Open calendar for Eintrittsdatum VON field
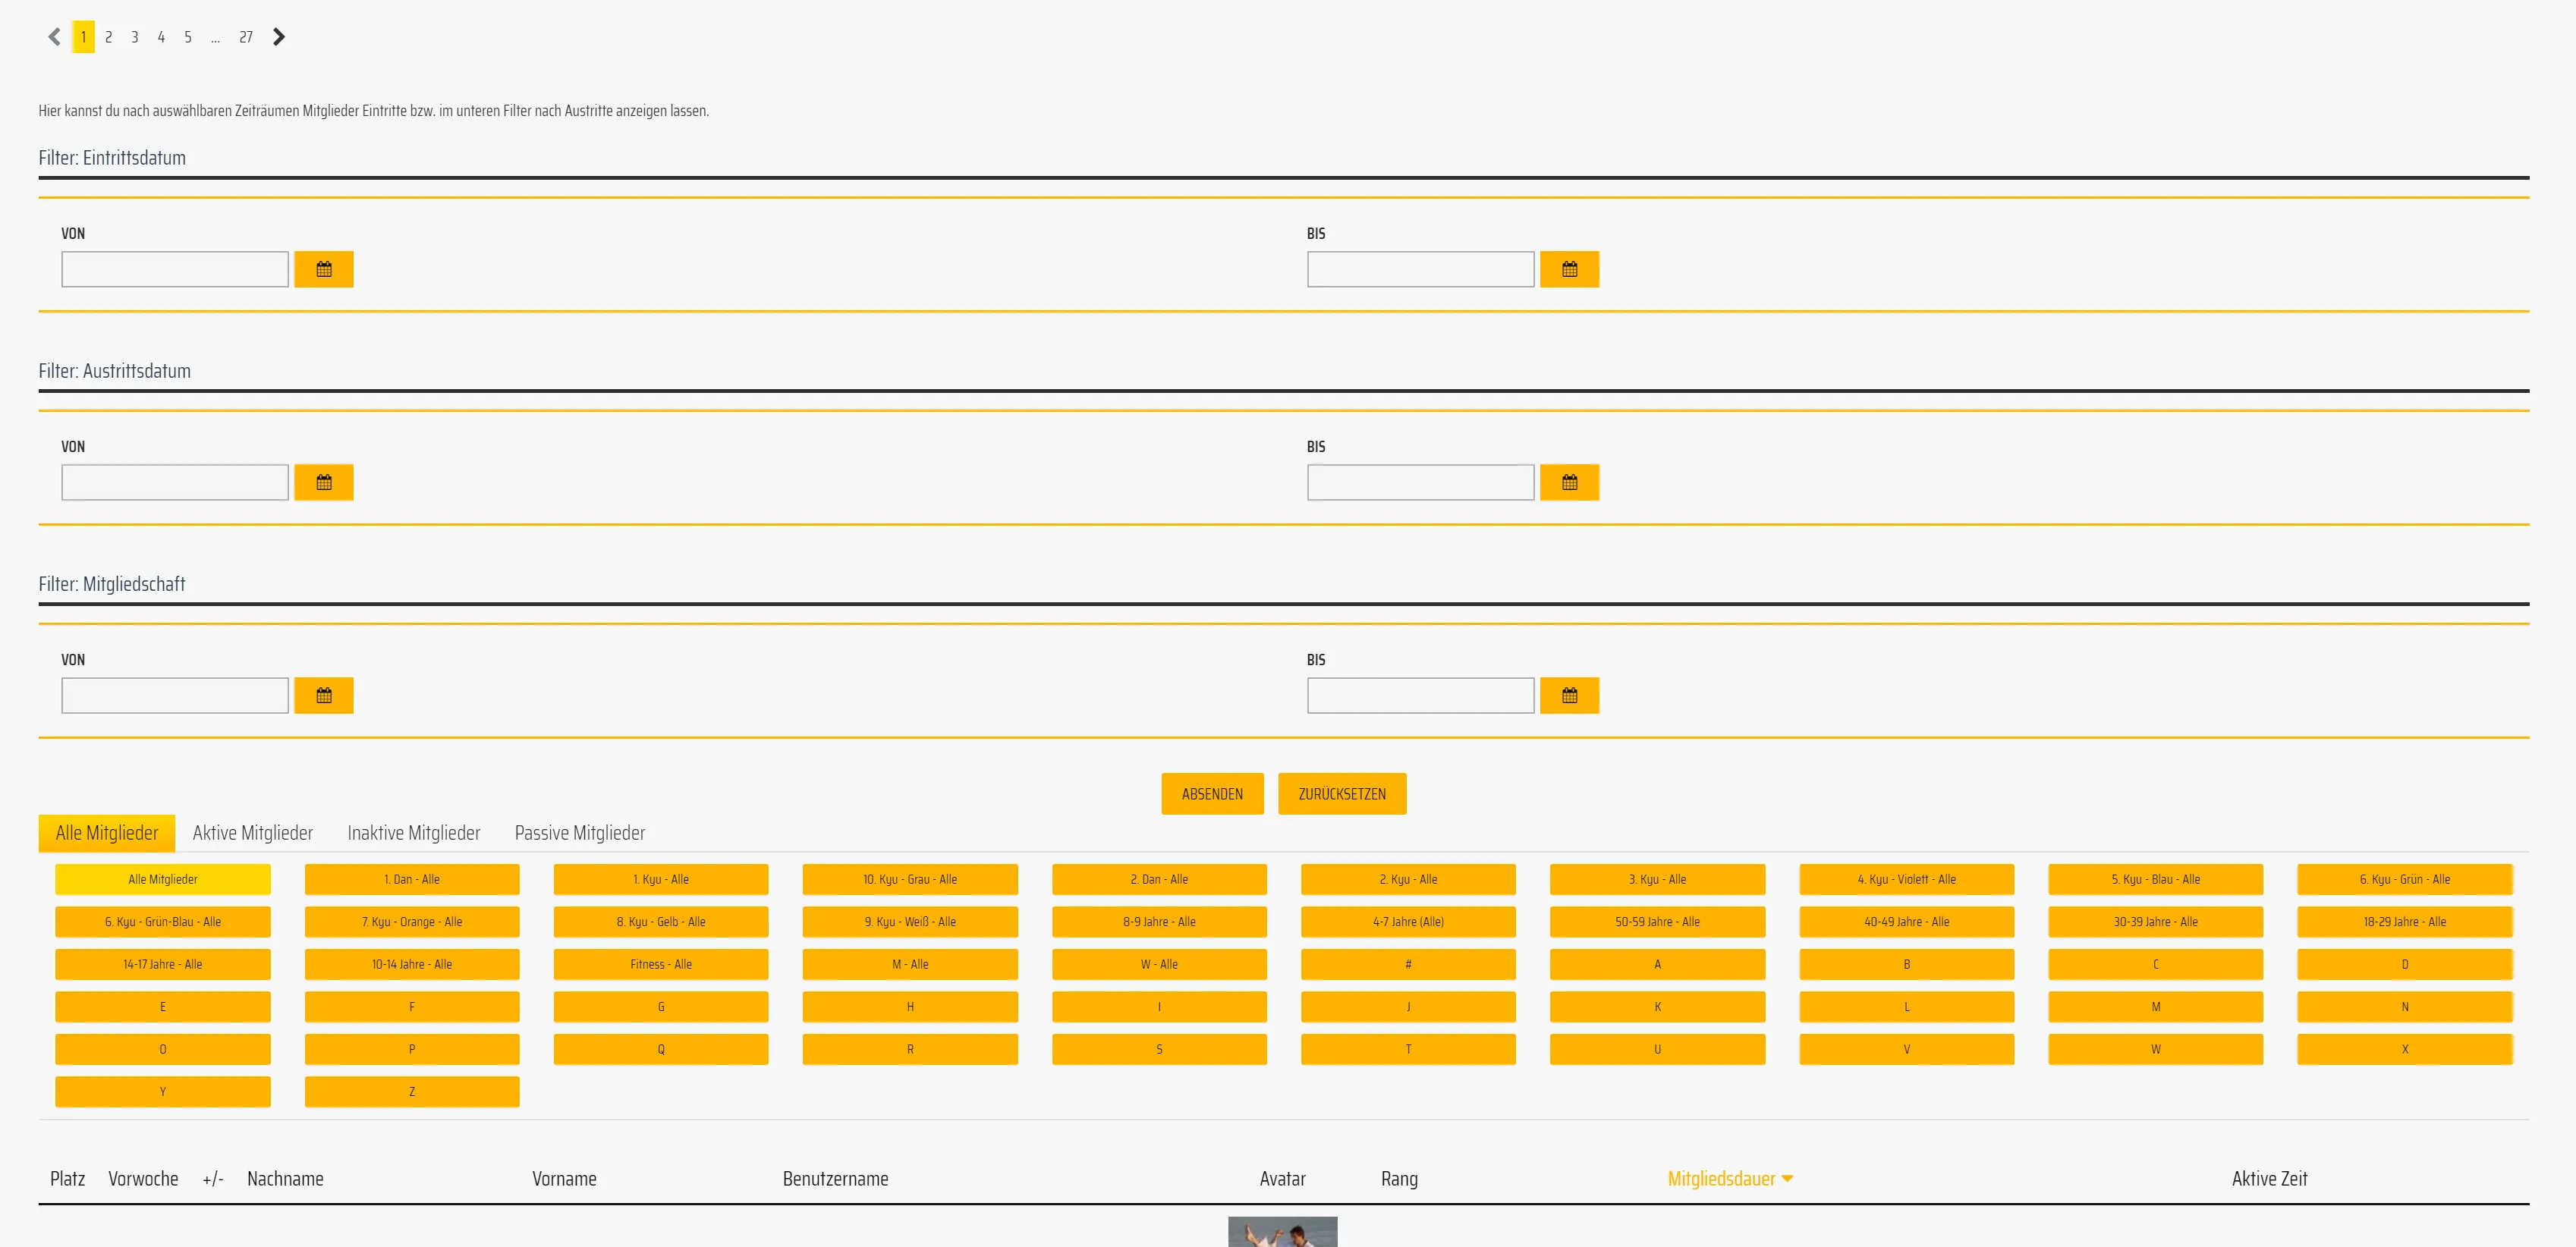Image resolution: width=2576 pixels, height=1247 pixels. coord(323,269)
